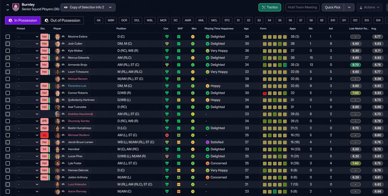Click the Hold Team Meeting button

[302, 7]
